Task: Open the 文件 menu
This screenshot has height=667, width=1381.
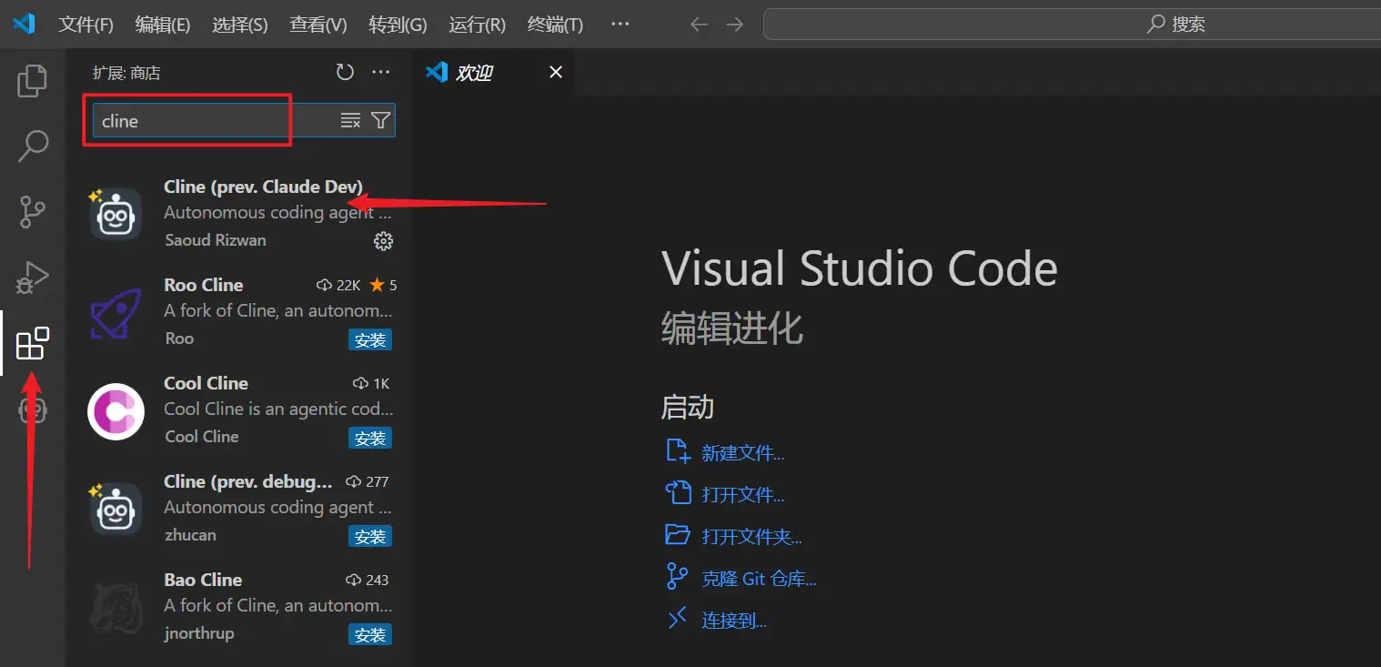Action: tap(86, 25)
